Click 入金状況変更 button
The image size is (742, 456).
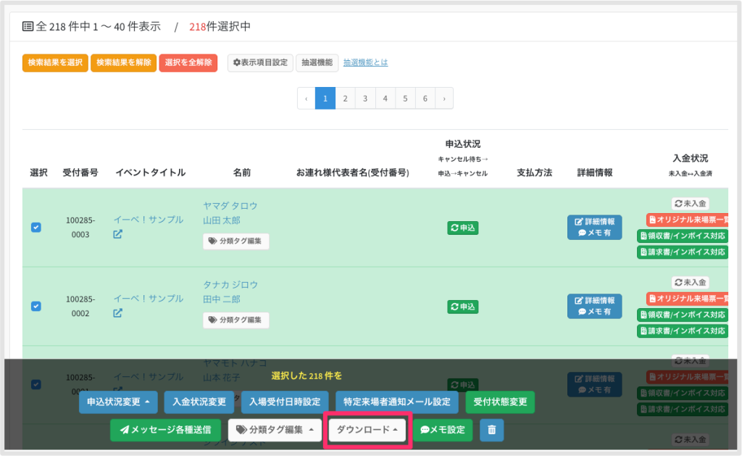click(x=199, y=402)
